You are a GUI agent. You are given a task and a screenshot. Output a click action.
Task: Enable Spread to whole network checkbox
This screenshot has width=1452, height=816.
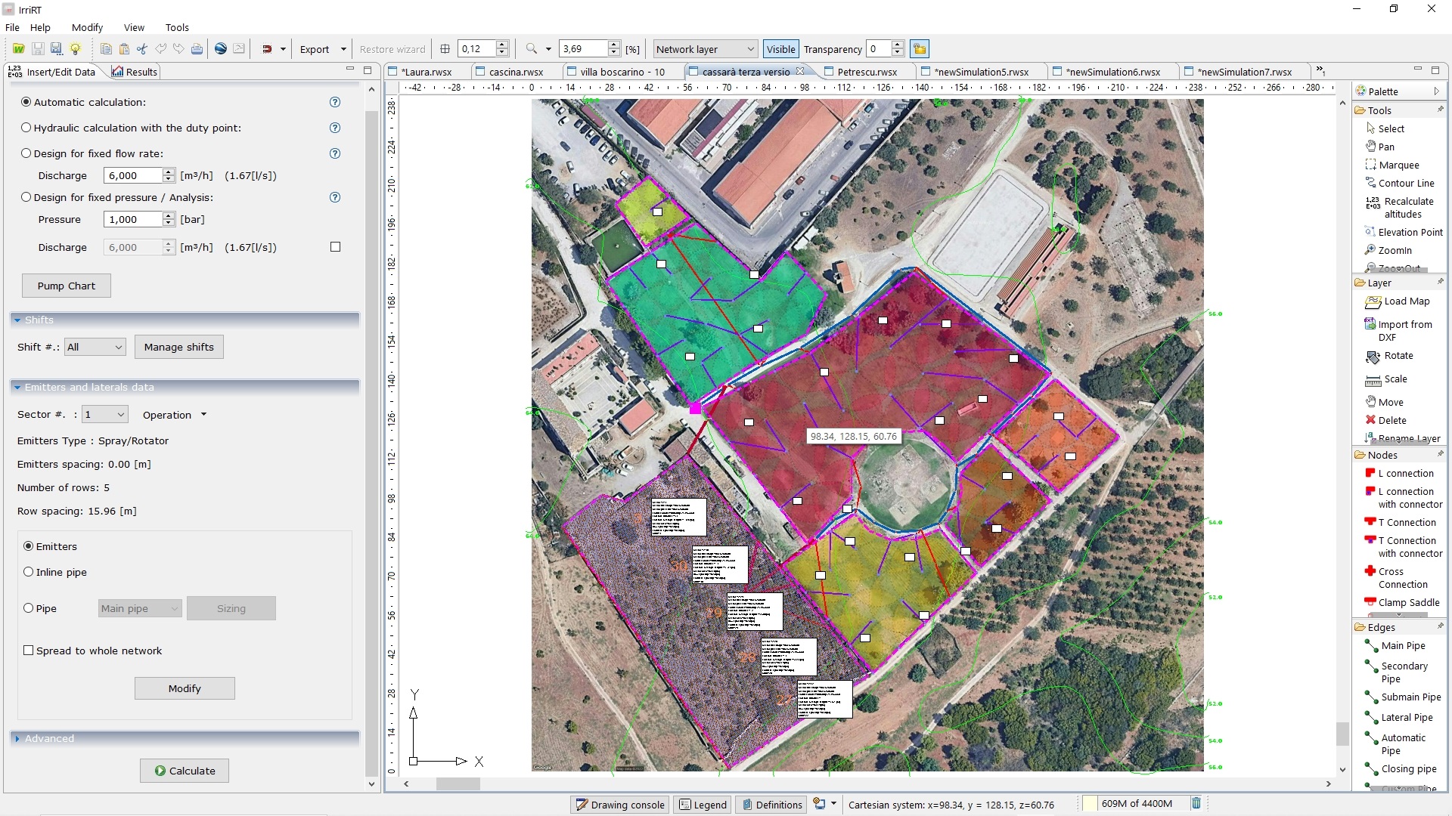click(x=29, y=651)
